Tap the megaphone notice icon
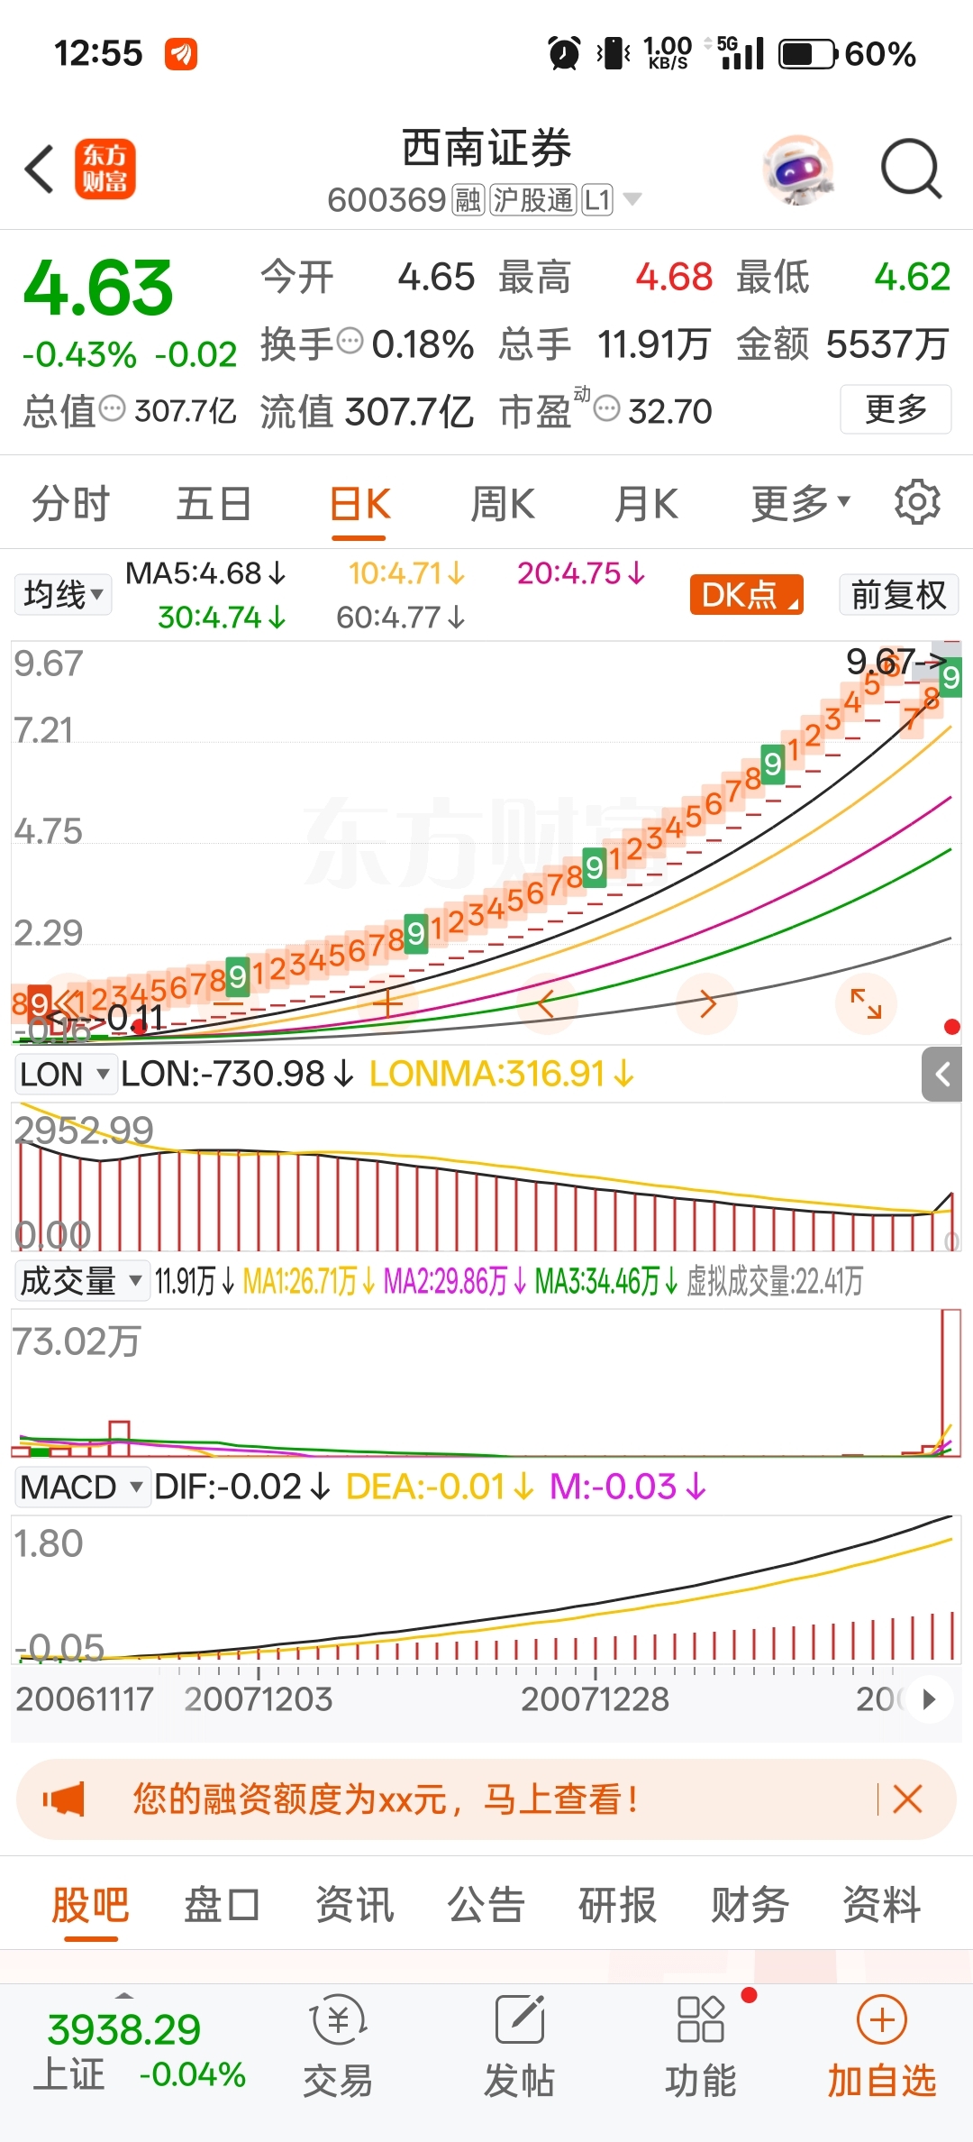 63,1800
